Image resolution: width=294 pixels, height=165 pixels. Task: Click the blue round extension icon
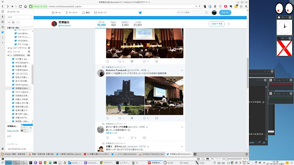click(210, 6)
